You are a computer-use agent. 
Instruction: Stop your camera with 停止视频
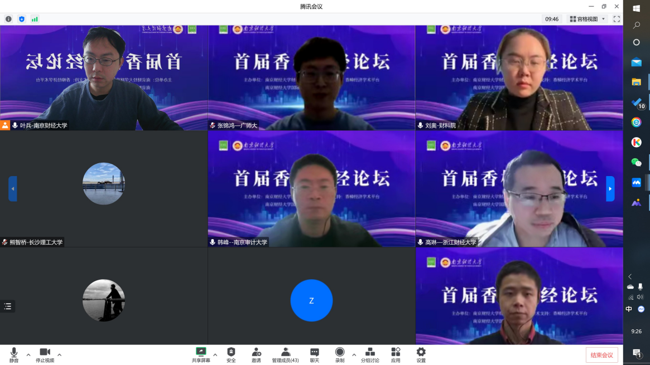click(46, 355)
